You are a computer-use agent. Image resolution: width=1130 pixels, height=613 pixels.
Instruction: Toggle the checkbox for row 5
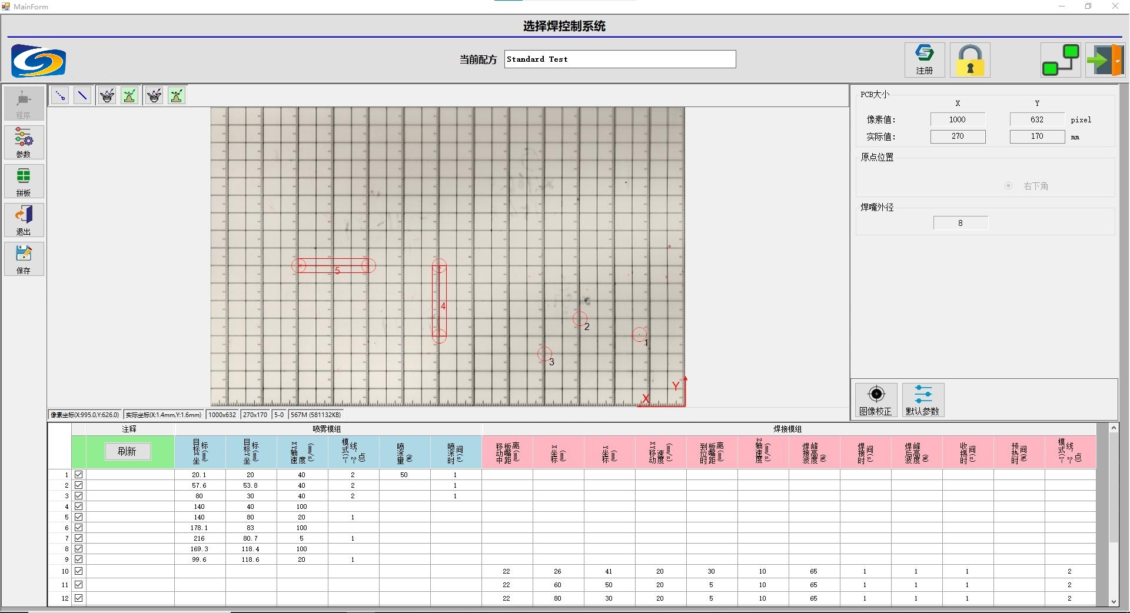pos(79,517)
